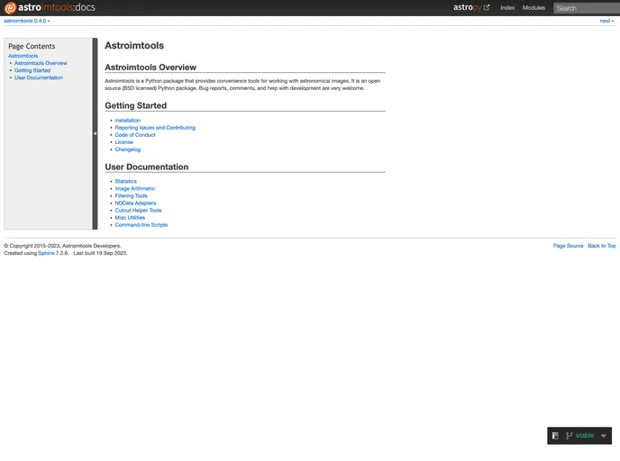Image resolution: width=620 pixels, height=461 pixels.
Task: Open the Index page in header
Action: click(507, 7)
